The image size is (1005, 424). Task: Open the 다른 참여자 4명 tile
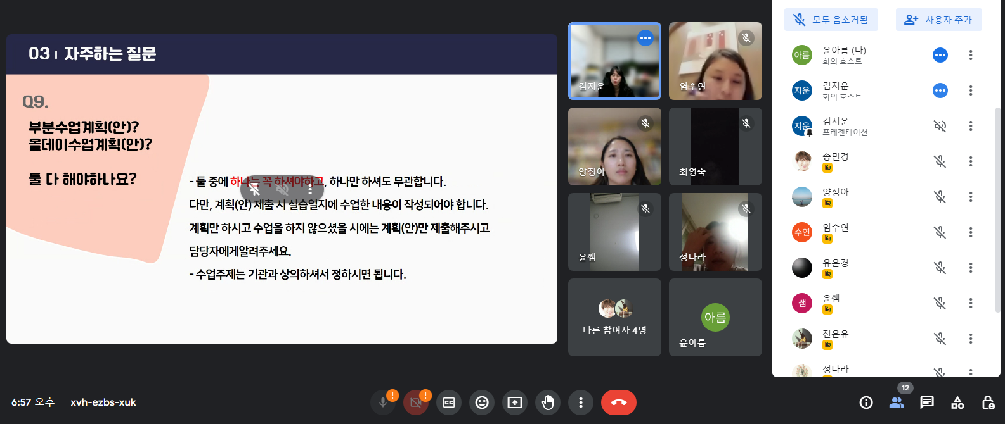614,318
